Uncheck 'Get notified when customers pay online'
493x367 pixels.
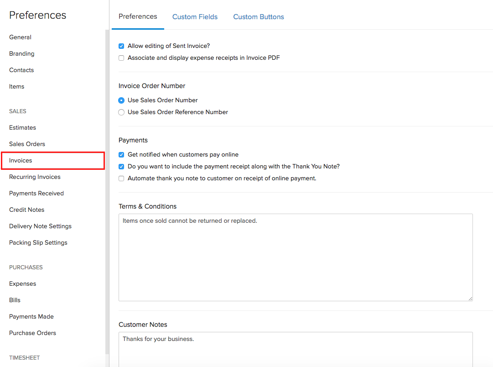[121, 154]
